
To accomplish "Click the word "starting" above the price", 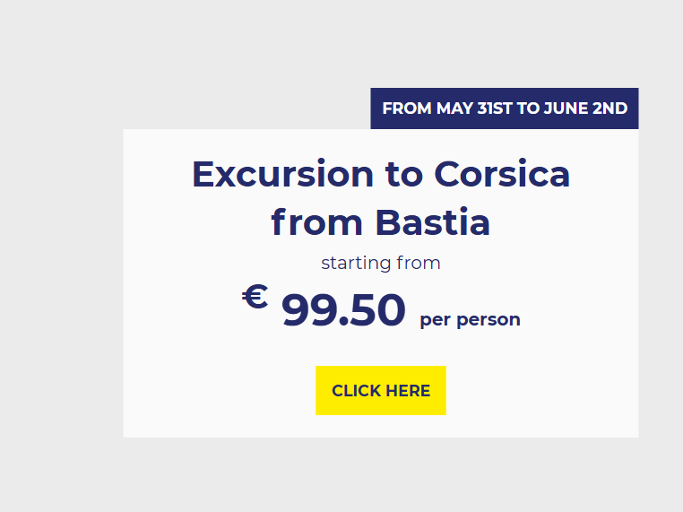I will pyautogui.click(x=352, y=264).
